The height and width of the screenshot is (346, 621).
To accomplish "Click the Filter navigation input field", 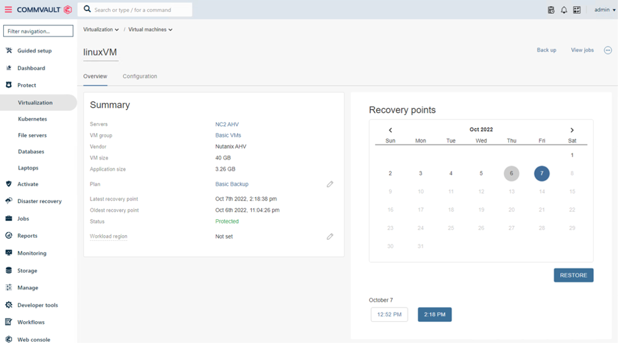I will click(38, 31).
